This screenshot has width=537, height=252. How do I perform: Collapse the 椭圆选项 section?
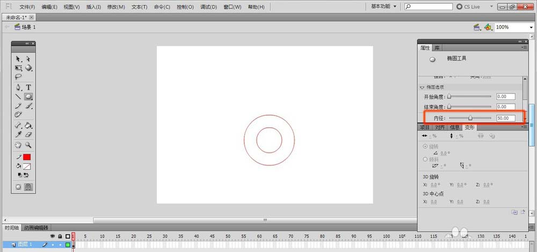tap(422, 88)
